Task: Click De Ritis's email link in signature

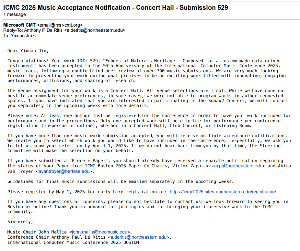Action: tap(139, 237)
